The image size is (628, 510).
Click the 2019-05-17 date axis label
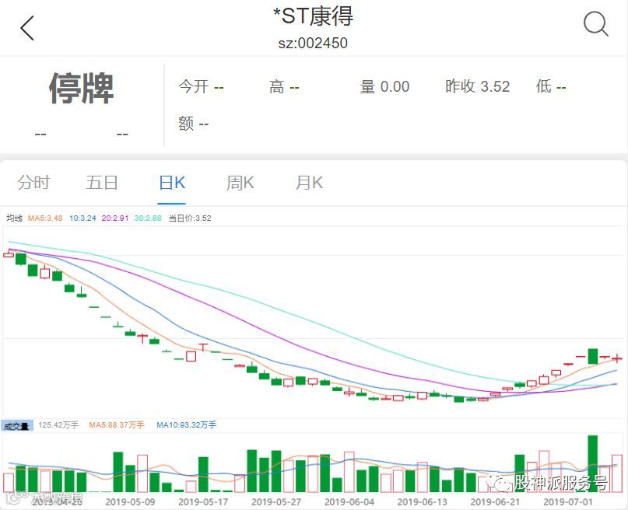(x=203, y=501)
